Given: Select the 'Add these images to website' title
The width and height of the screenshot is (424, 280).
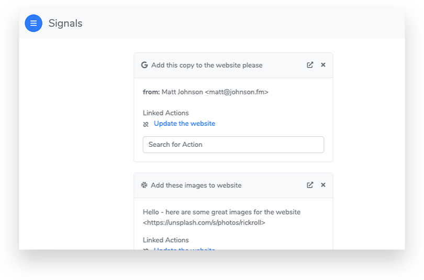Looking at the screenshot, I should 196,185.
